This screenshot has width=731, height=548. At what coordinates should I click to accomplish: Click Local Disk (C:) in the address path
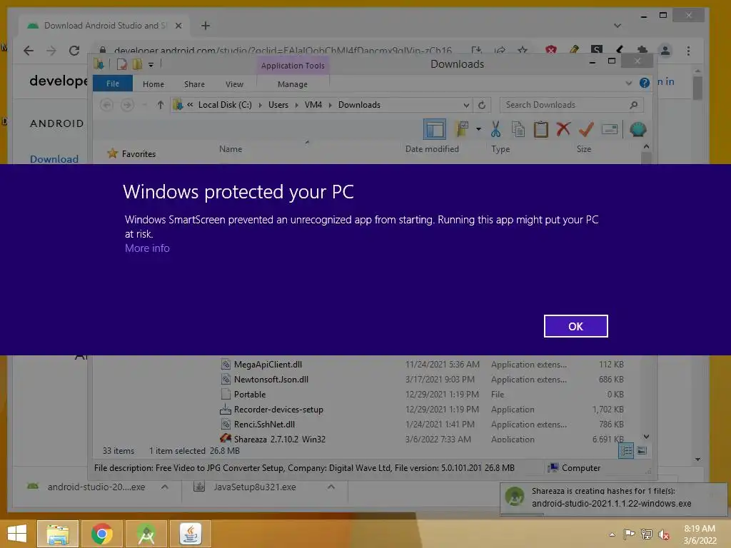(225, 105)
